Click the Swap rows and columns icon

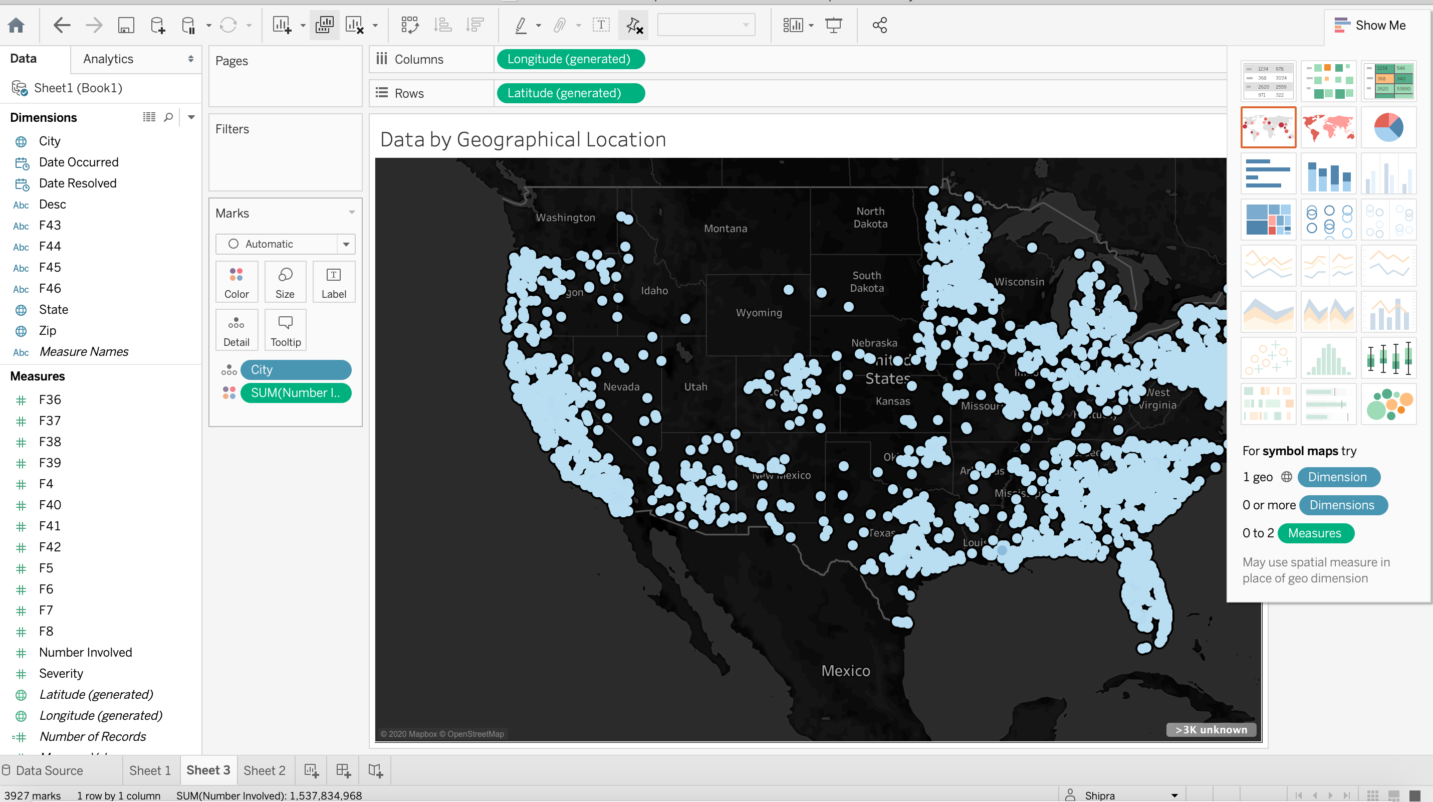point(410,25)
